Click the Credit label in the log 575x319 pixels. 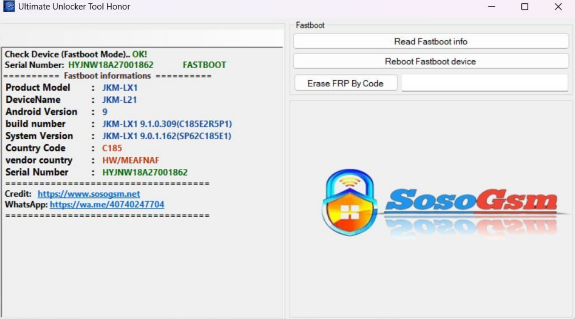coord(18,194)
